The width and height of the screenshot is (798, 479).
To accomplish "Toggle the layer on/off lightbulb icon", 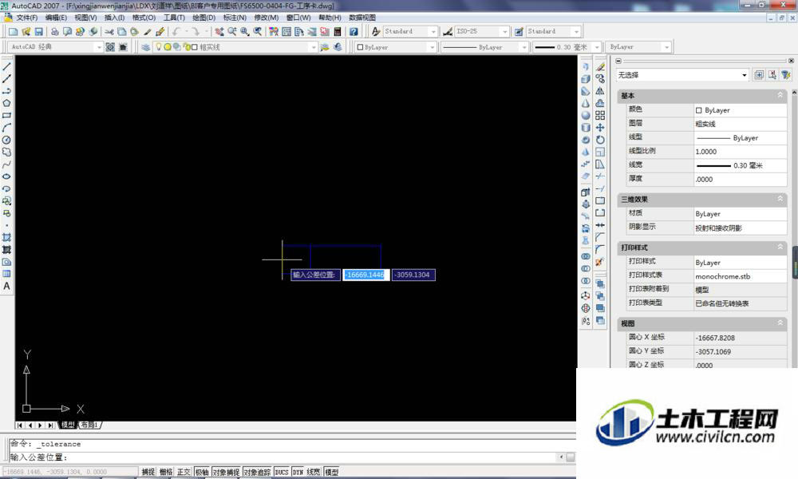I will (x=158, y=47).
